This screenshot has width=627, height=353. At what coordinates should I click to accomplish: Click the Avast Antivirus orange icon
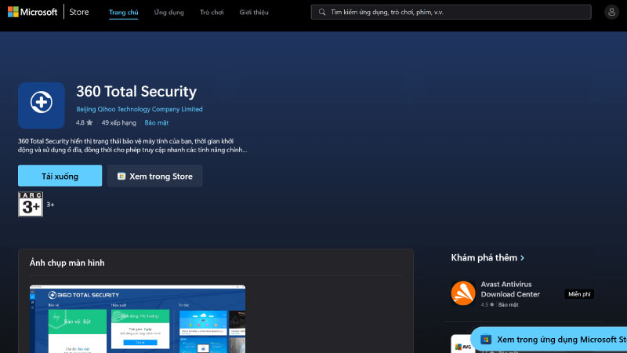point(462,293)
